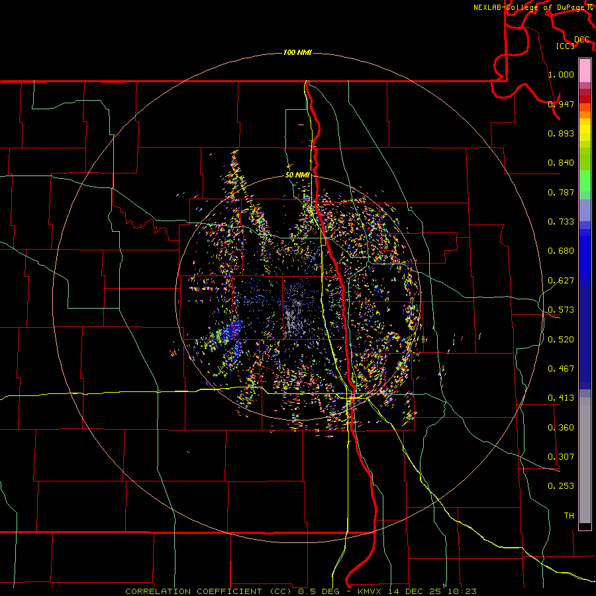Screen dimensions: 596x596
Task: Select the 0.413 scale value
Action: tap(561, 398)
